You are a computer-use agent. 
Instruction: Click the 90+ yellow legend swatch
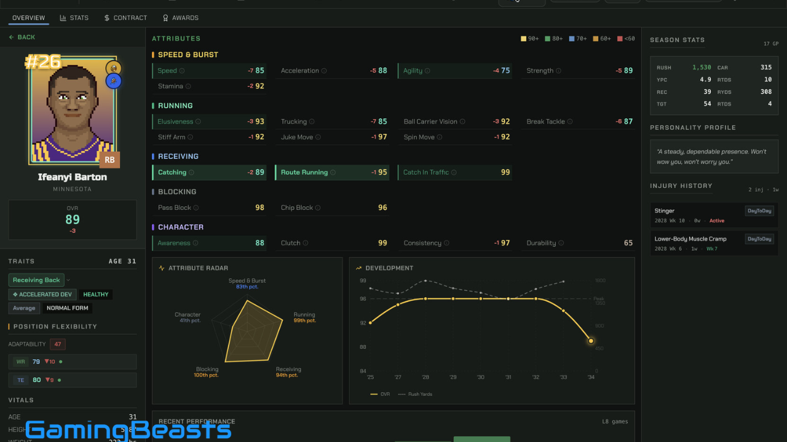click(x=523, y=39)
